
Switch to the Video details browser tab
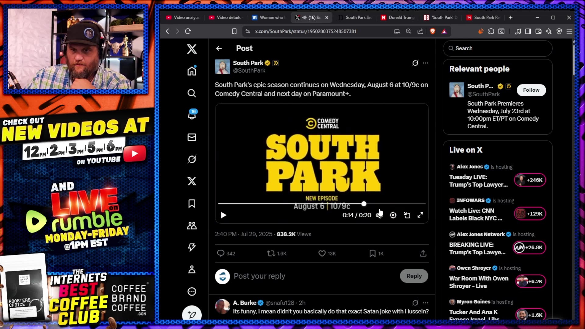(225, 17)
